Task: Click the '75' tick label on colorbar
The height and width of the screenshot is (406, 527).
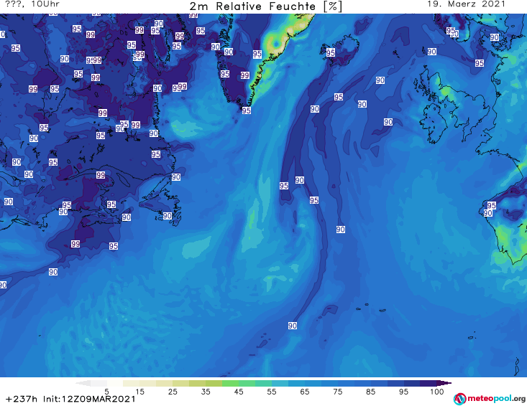Action: point(337,392)
